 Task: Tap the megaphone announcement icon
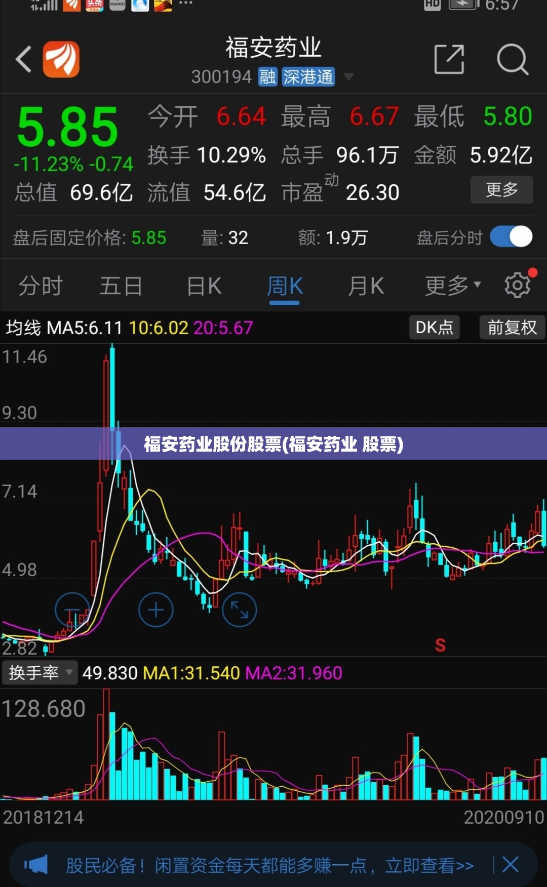pyautogui.click(x=36, y=865)
